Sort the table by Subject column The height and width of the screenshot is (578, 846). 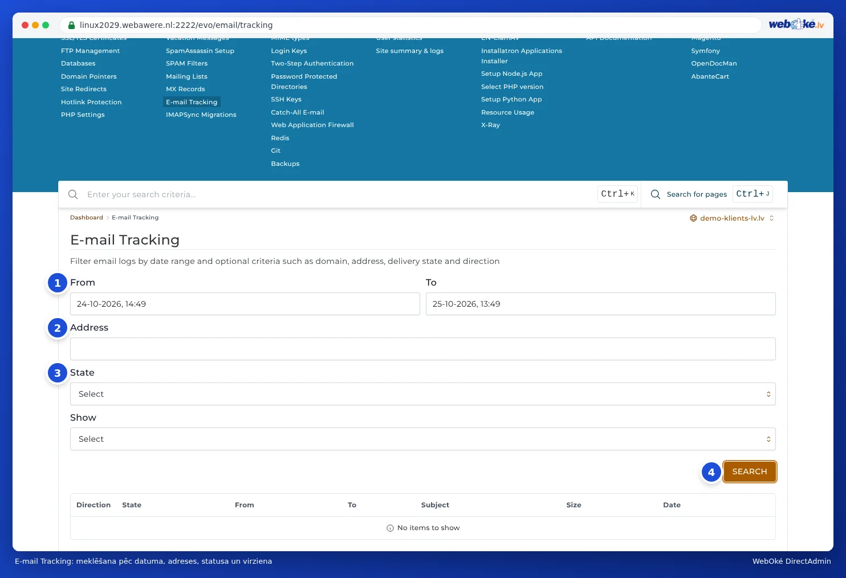click(435, 505)
